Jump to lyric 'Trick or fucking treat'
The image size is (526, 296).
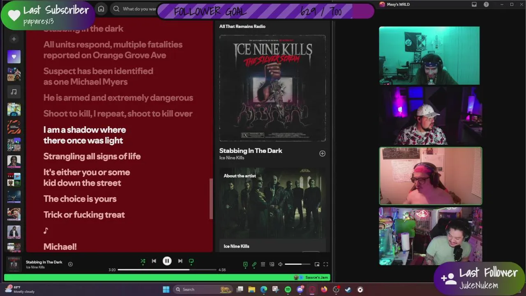click(x=84, y=215)
